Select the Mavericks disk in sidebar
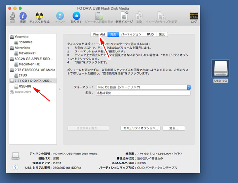The width and height of the screenshot is (238, 183). tap(32, 48)
